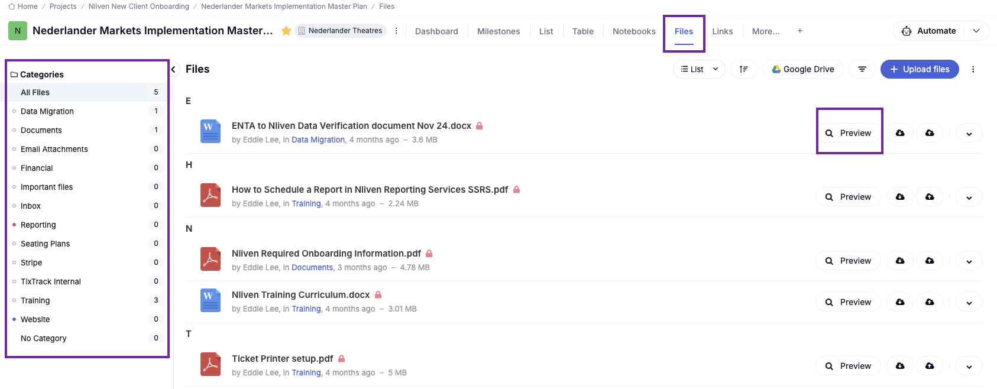Select the Seating Plans category

click(86, 244)
